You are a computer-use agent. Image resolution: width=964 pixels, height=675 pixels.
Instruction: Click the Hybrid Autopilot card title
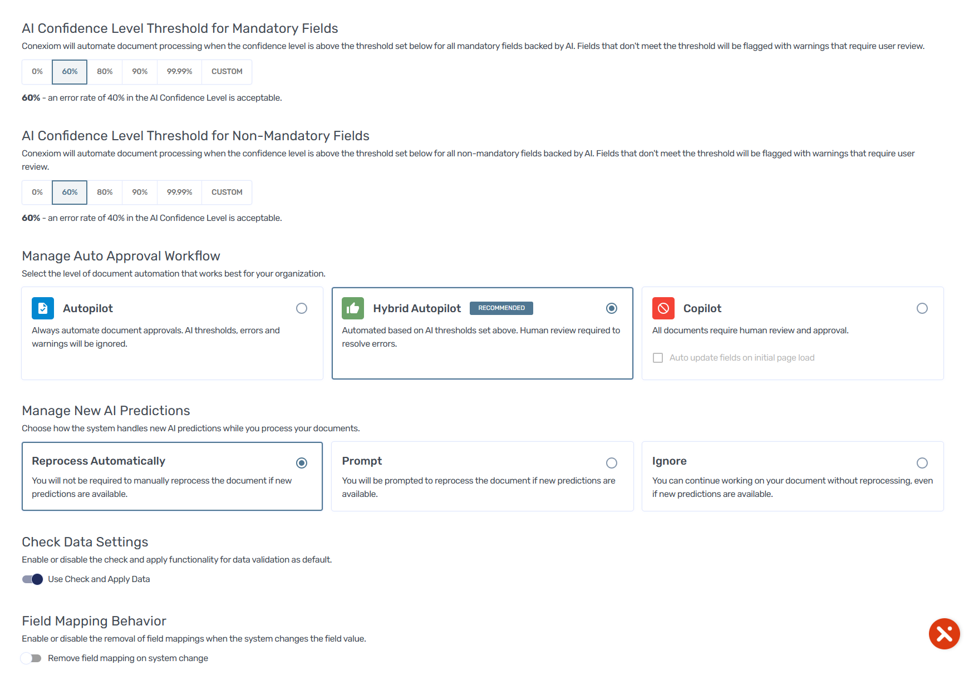[x=417, y=309]
